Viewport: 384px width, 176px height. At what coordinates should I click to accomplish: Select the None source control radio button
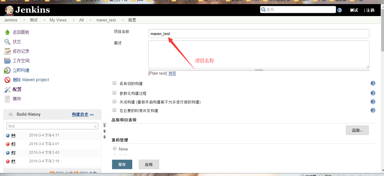pos(115,148)
